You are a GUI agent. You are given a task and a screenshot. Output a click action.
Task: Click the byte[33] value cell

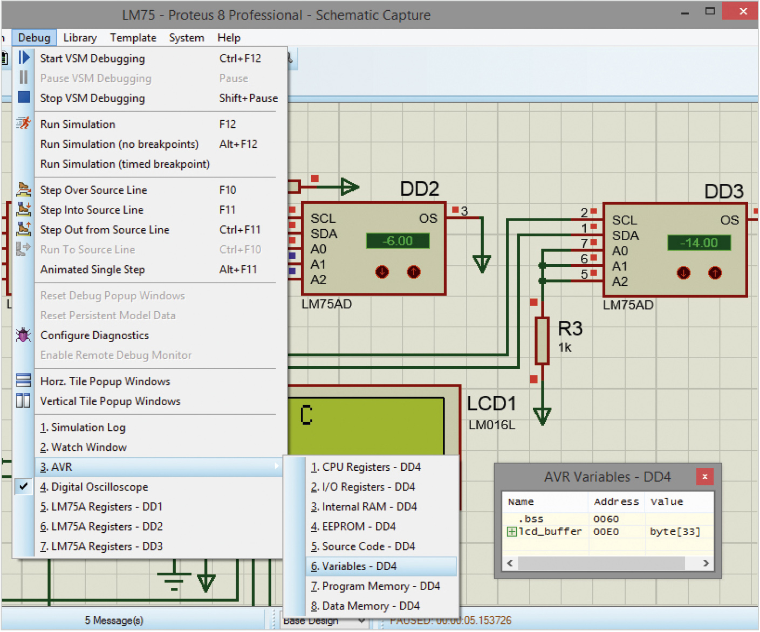(x=675, y=532)
